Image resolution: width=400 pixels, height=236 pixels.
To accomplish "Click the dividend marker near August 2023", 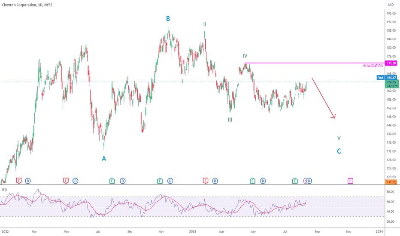I will tap(309, 181).
